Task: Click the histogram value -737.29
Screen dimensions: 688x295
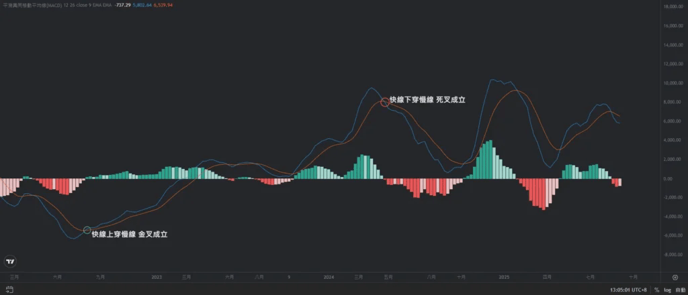Action: [122, 5]
